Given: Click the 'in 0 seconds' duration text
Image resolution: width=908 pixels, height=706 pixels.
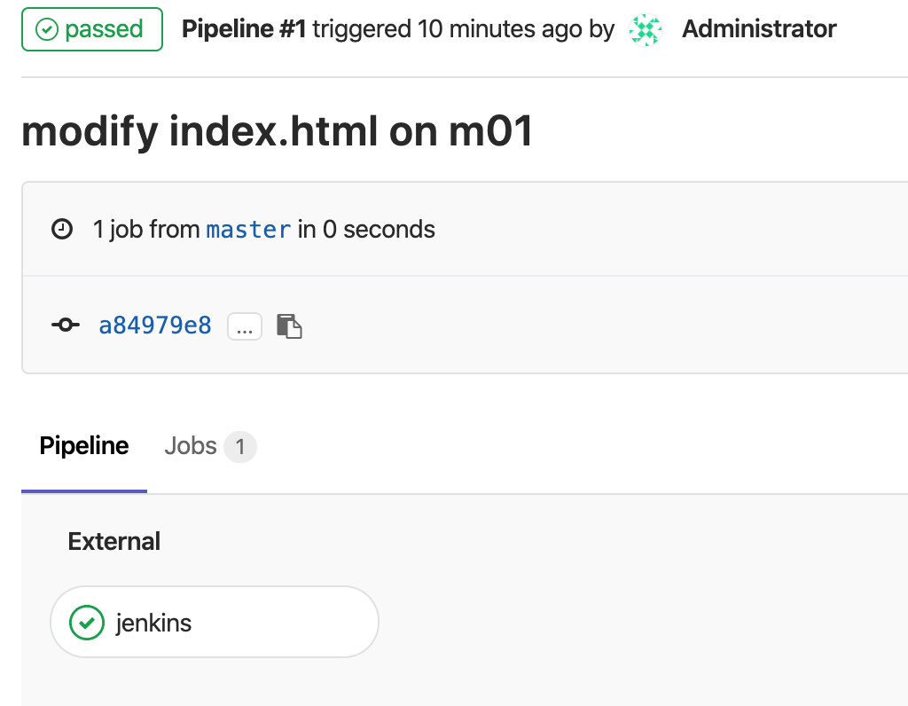Looking at the screenshot, I should [x=366, y=230].
